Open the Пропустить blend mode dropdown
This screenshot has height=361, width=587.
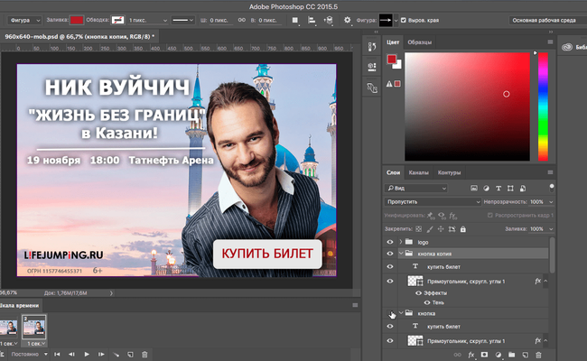coord(432,202)
